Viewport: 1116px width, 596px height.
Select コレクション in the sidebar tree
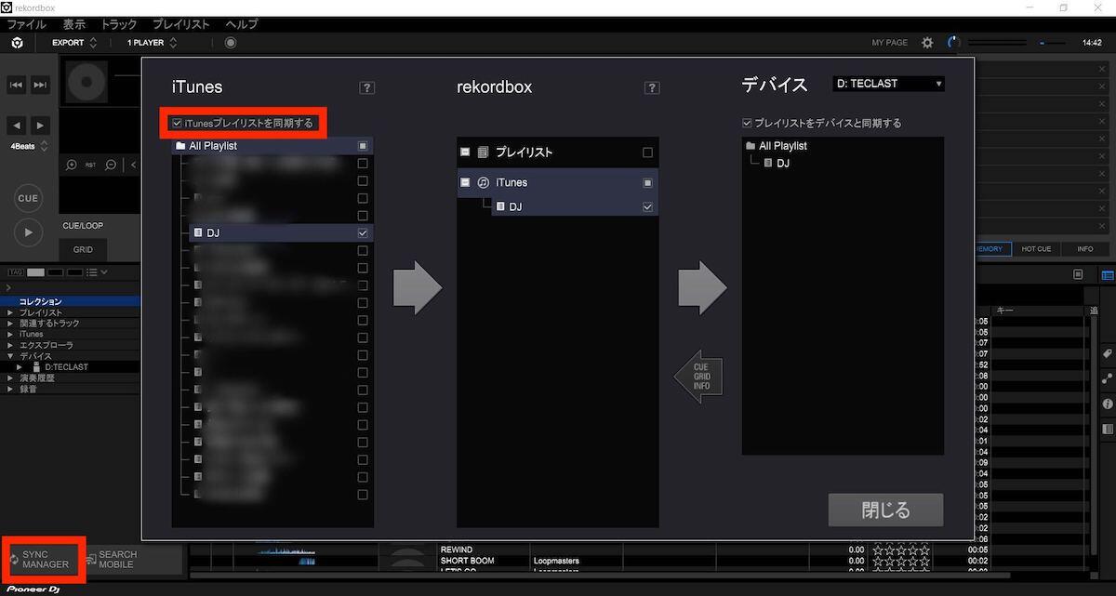tap(70, 301)
